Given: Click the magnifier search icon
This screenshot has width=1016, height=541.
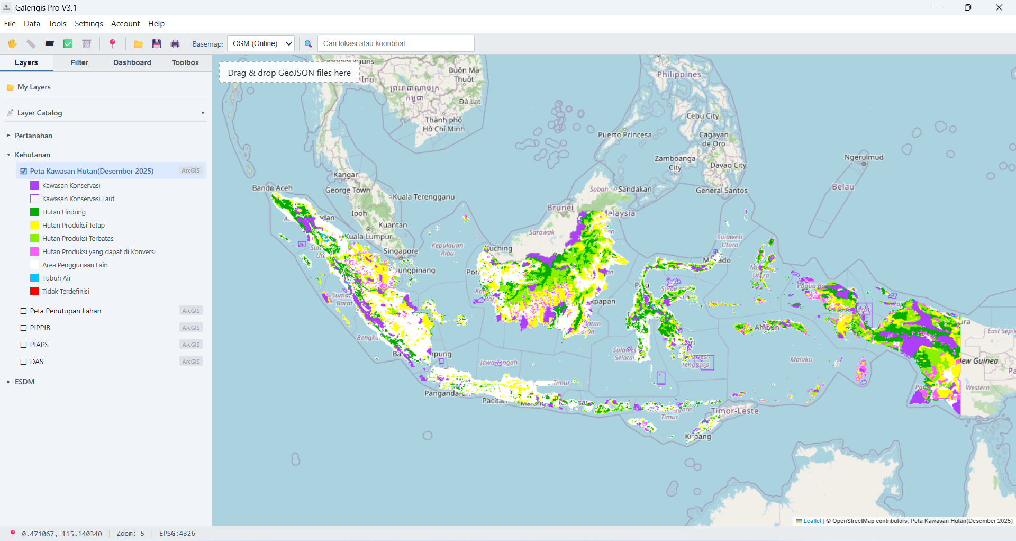Looking at the screenshot, I should click(309, 43).
